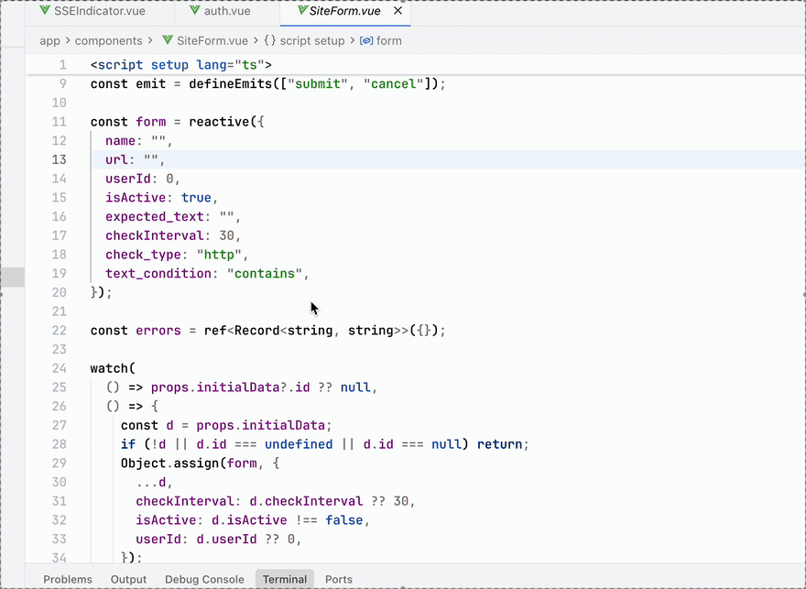
Task: Click const d on line 27
Action: 147,426
